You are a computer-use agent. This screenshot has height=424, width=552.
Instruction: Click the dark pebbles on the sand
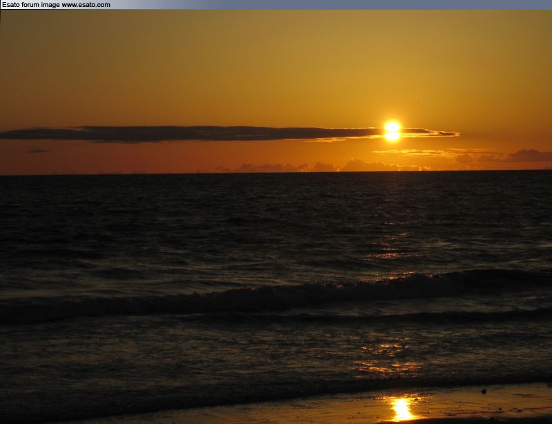click(483, 392)
